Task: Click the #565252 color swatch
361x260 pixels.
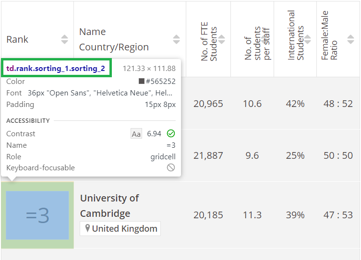Action: point(141,81)
